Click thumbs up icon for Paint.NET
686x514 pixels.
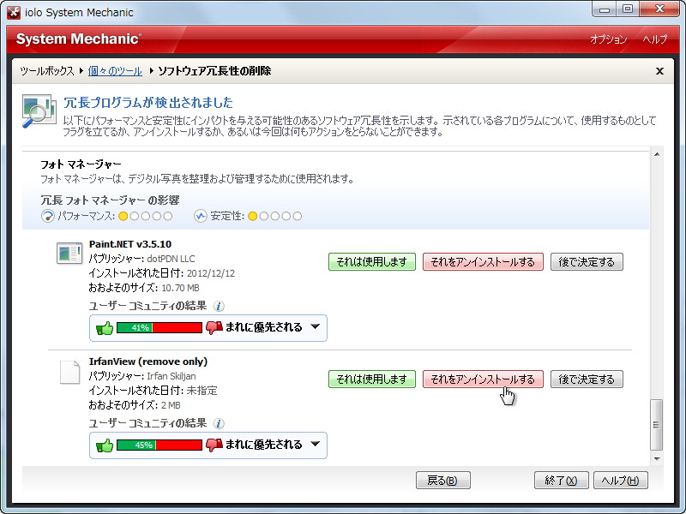[105, 328]
